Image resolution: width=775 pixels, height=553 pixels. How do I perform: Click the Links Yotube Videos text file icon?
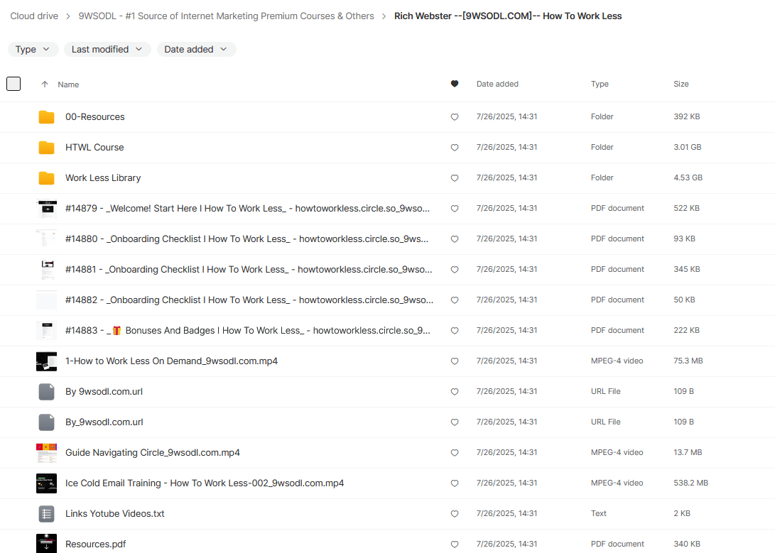coord(46,514)
